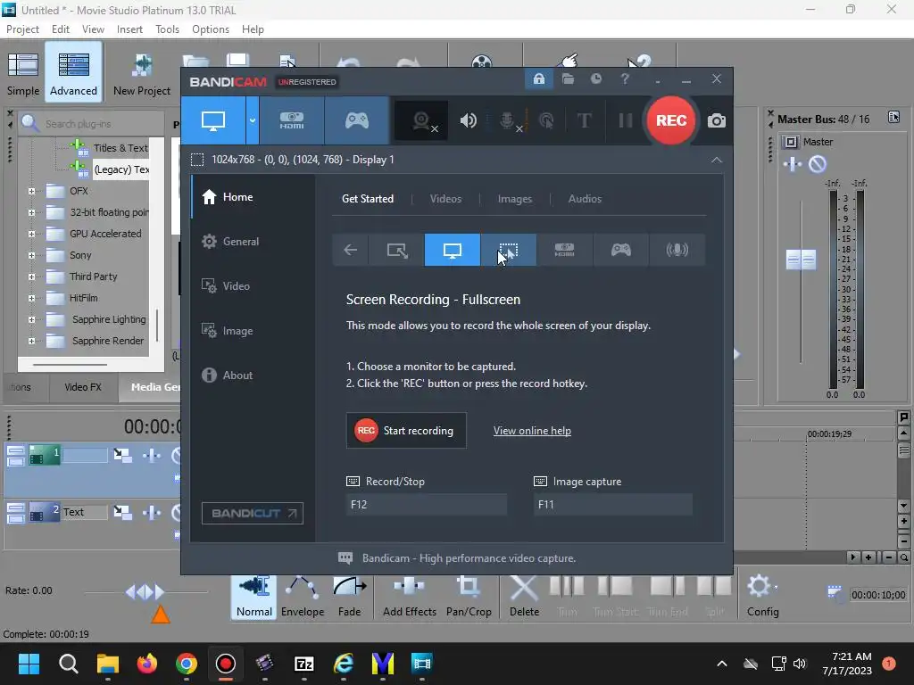Click New Project in Movie Studio toolbar
This screenshot has width=914, height=685.
(x=142, y=73)
